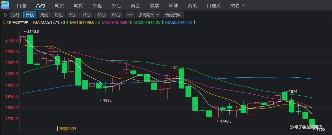Screen dimensions: 332x135
Task: Select the 5分 period button
Action: click(72, 15)
